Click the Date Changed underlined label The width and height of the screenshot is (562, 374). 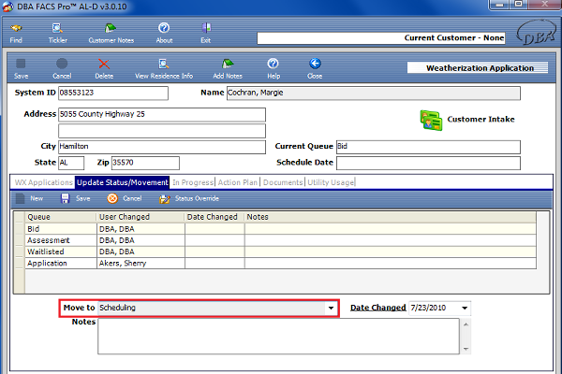point(377,308)
